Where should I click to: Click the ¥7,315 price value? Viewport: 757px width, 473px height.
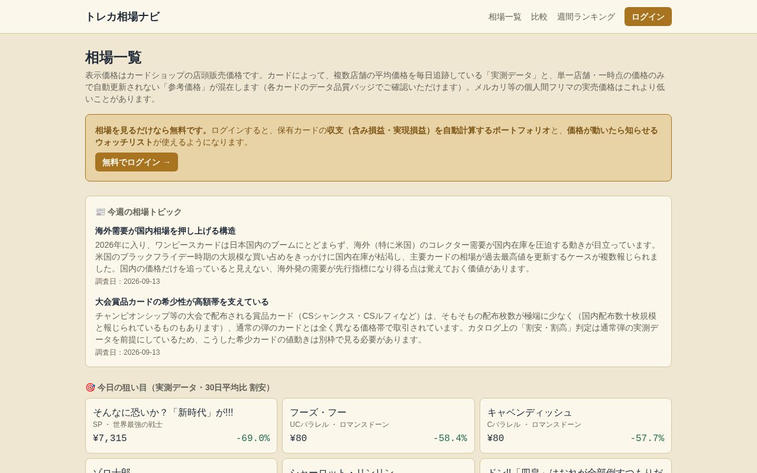coord(110,438)
